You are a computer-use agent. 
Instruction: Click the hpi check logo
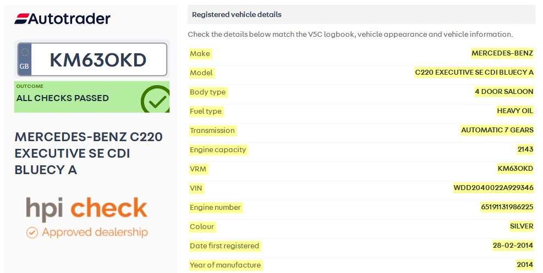click(86, 208)
